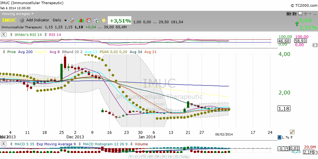Close the MACD pane with X
318x159 pixels.
pos(3,144)
